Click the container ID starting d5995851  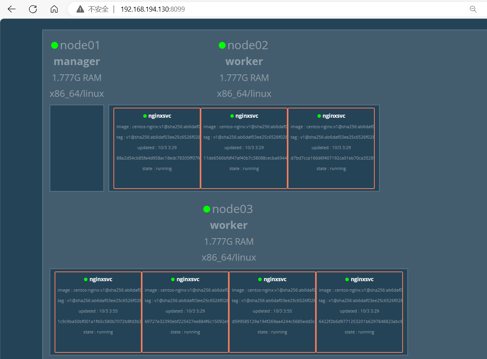pos(273,321)
